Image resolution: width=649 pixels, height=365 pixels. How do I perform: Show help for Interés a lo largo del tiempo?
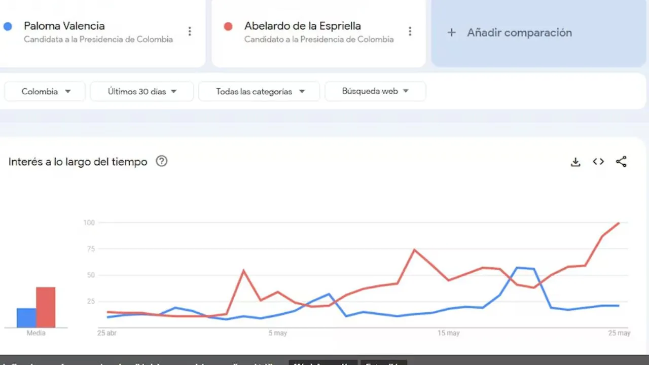(161, 161)
